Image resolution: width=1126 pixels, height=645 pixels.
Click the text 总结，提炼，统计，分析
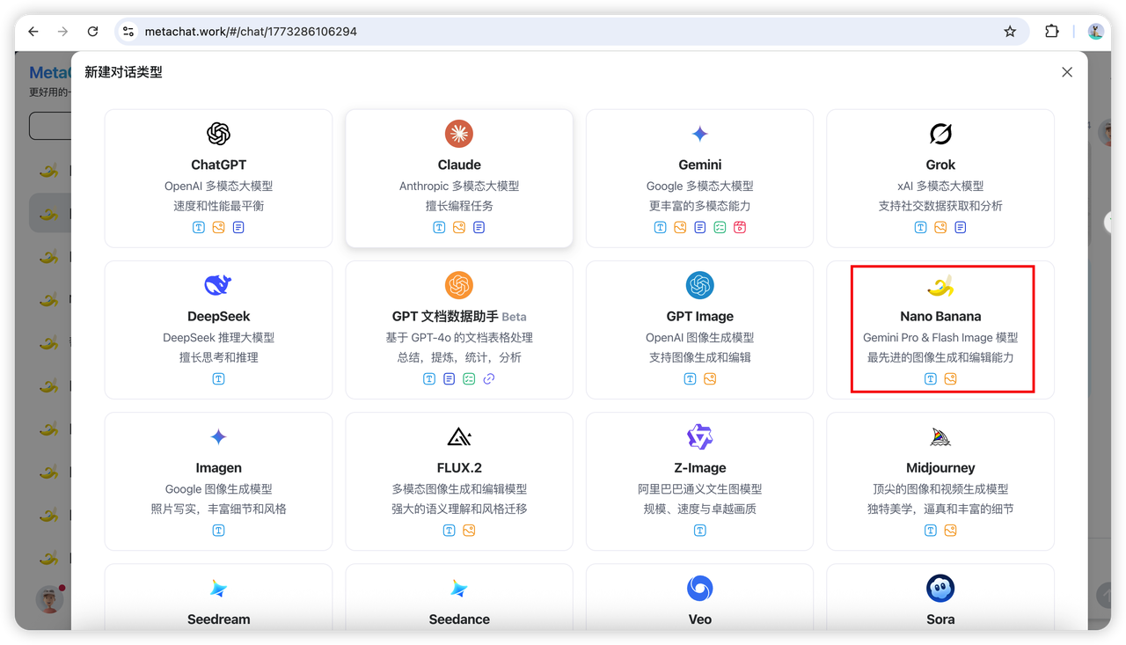click(459, 357)
